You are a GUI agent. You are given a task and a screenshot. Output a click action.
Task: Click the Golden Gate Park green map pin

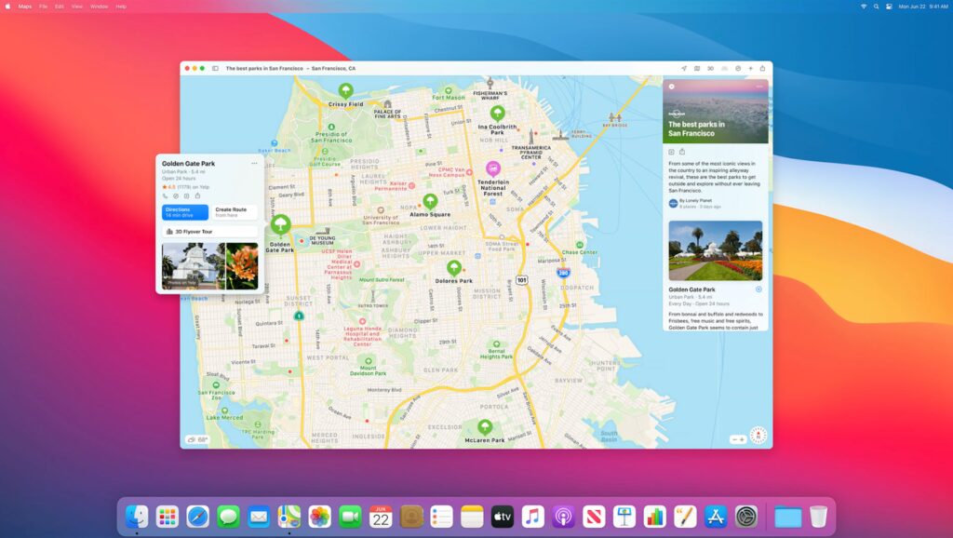pyautogui.click(x=280, y=224)
